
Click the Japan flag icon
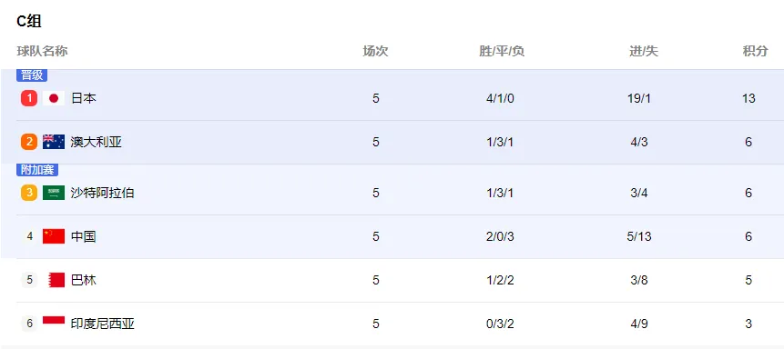(x=54, y=98)
